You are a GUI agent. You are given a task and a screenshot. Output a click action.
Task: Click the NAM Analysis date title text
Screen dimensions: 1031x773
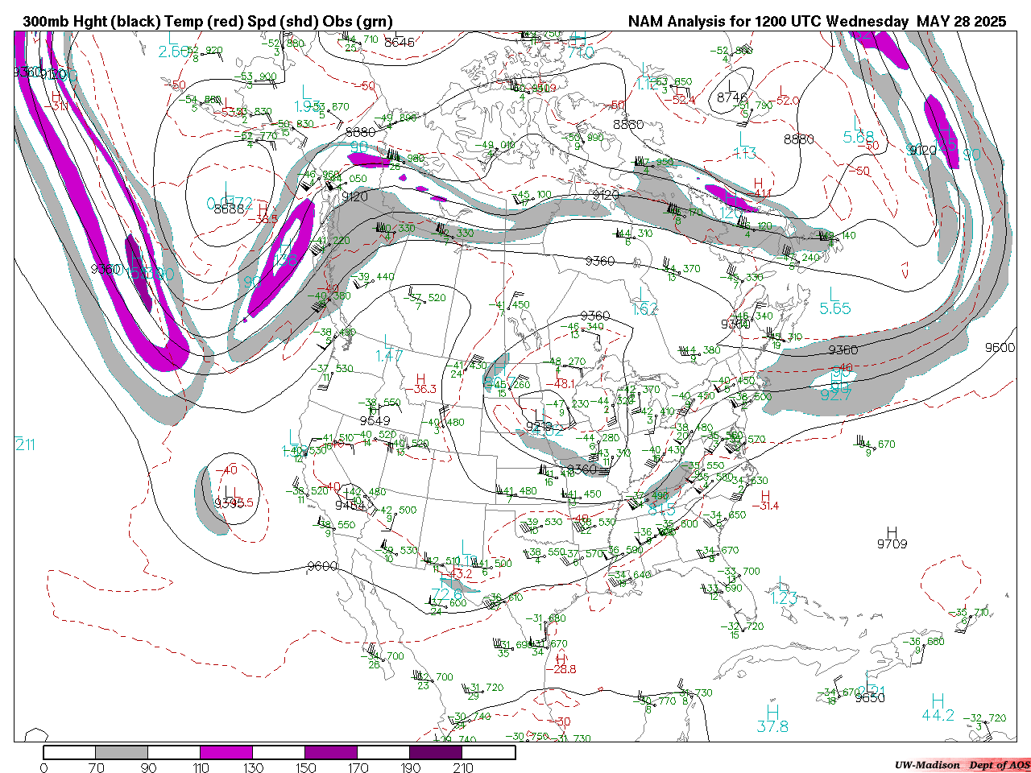817,22
